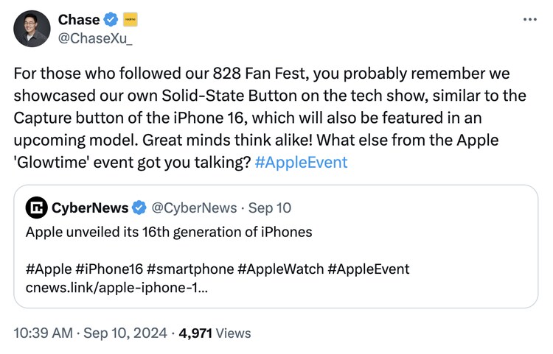Click the CyberNews logo avatar
Viewport: 553px width, 354px height.
click(x=36, y=208)
